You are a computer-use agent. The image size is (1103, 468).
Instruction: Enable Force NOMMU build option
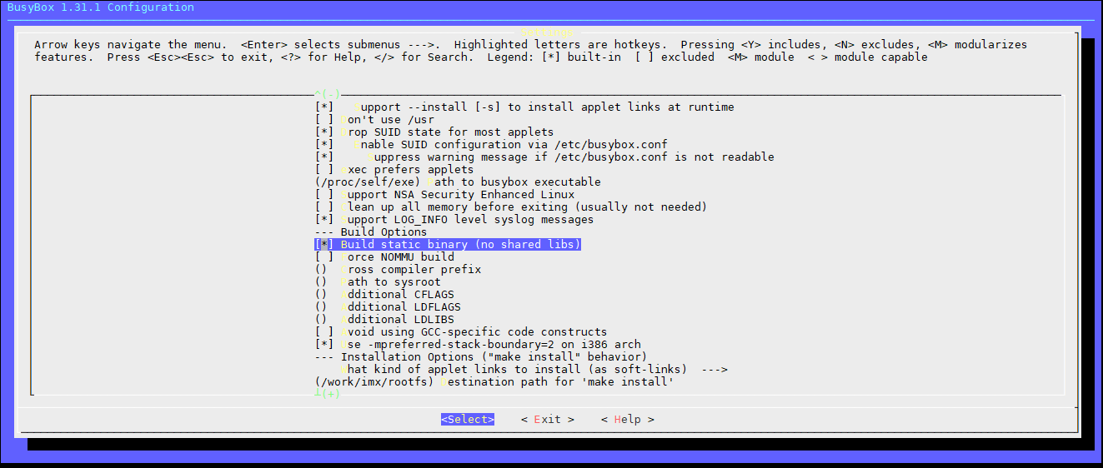tap(384, 257)
